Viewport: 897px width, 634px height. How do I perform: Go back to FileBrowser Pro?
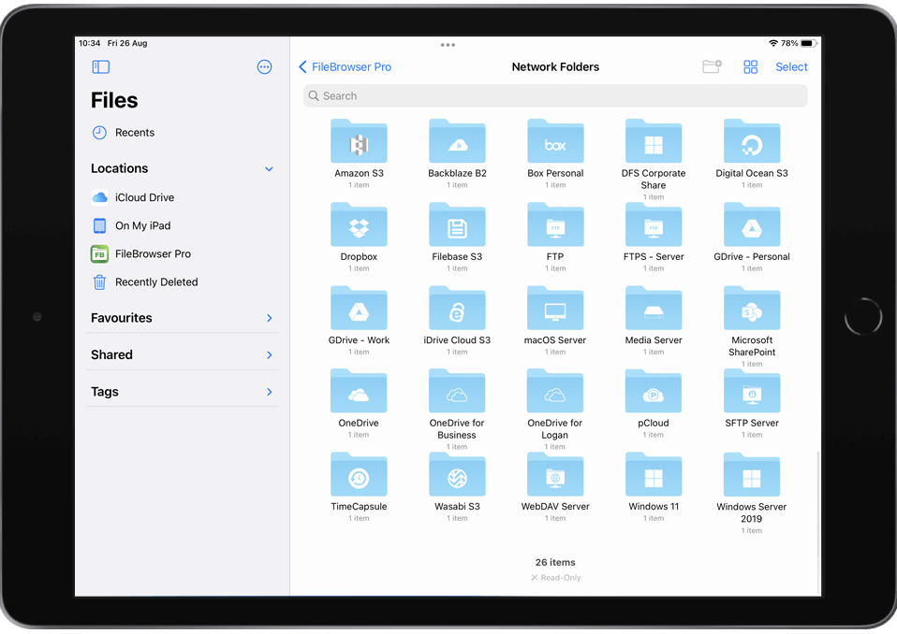coord(345,66)
